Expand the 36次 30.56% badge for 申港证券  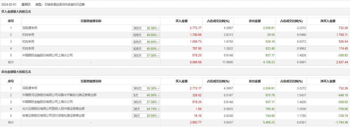coord(158,116)
